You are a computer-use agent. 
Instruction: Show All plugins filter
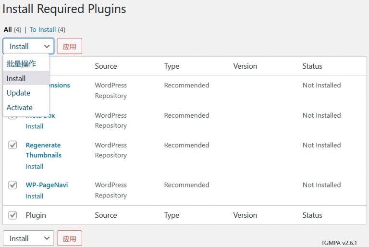[x=8, y=29]
